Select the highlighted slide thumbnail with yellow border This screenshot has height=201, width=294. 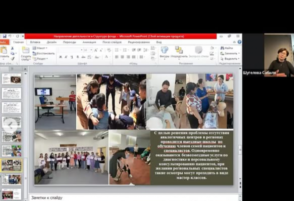pos(11,165)
